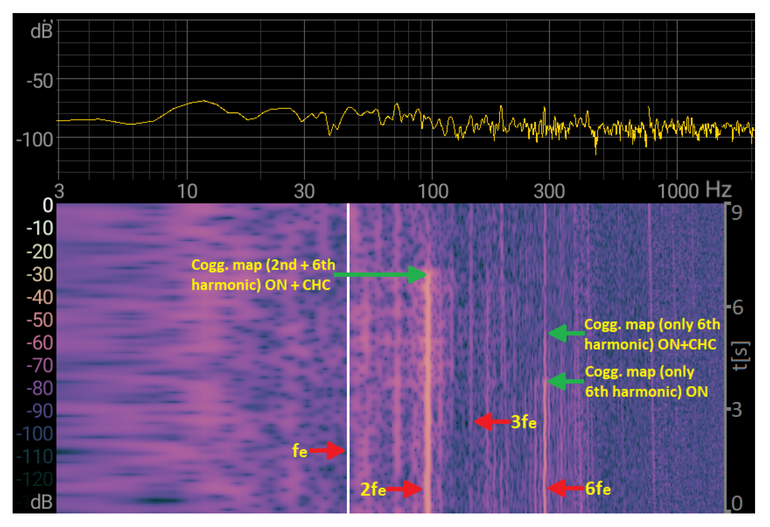
Task: Click the red arrow beside 3fe
Action: point(492,422)
